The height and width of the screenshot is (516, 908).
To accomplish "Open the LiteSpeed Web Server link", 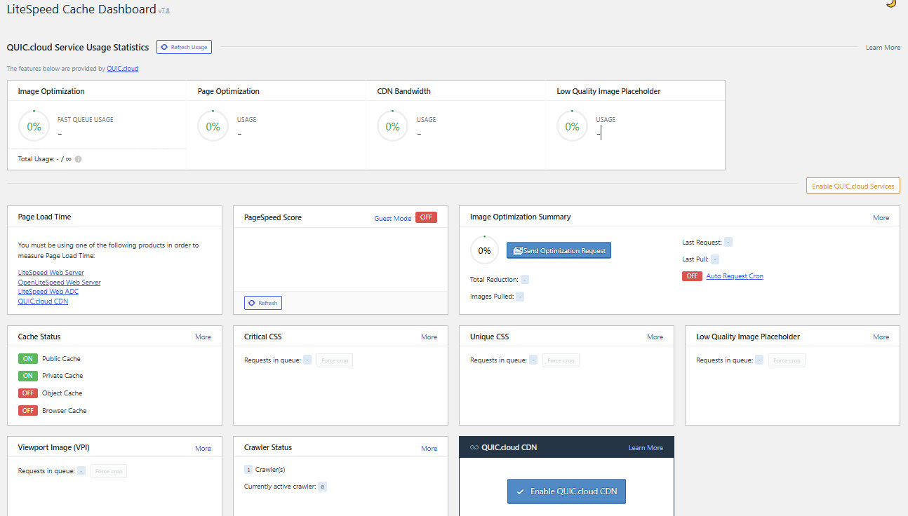I will (51, 273).
